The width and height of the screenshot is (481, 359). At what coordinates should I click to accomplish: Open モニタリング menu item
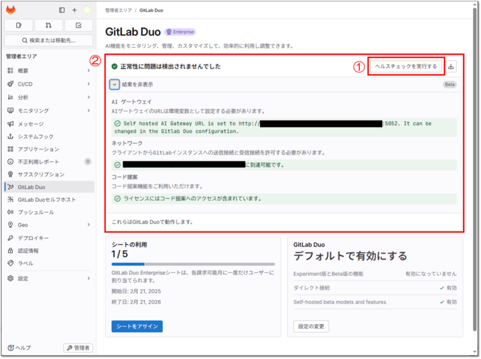click(x=49, y=111)
